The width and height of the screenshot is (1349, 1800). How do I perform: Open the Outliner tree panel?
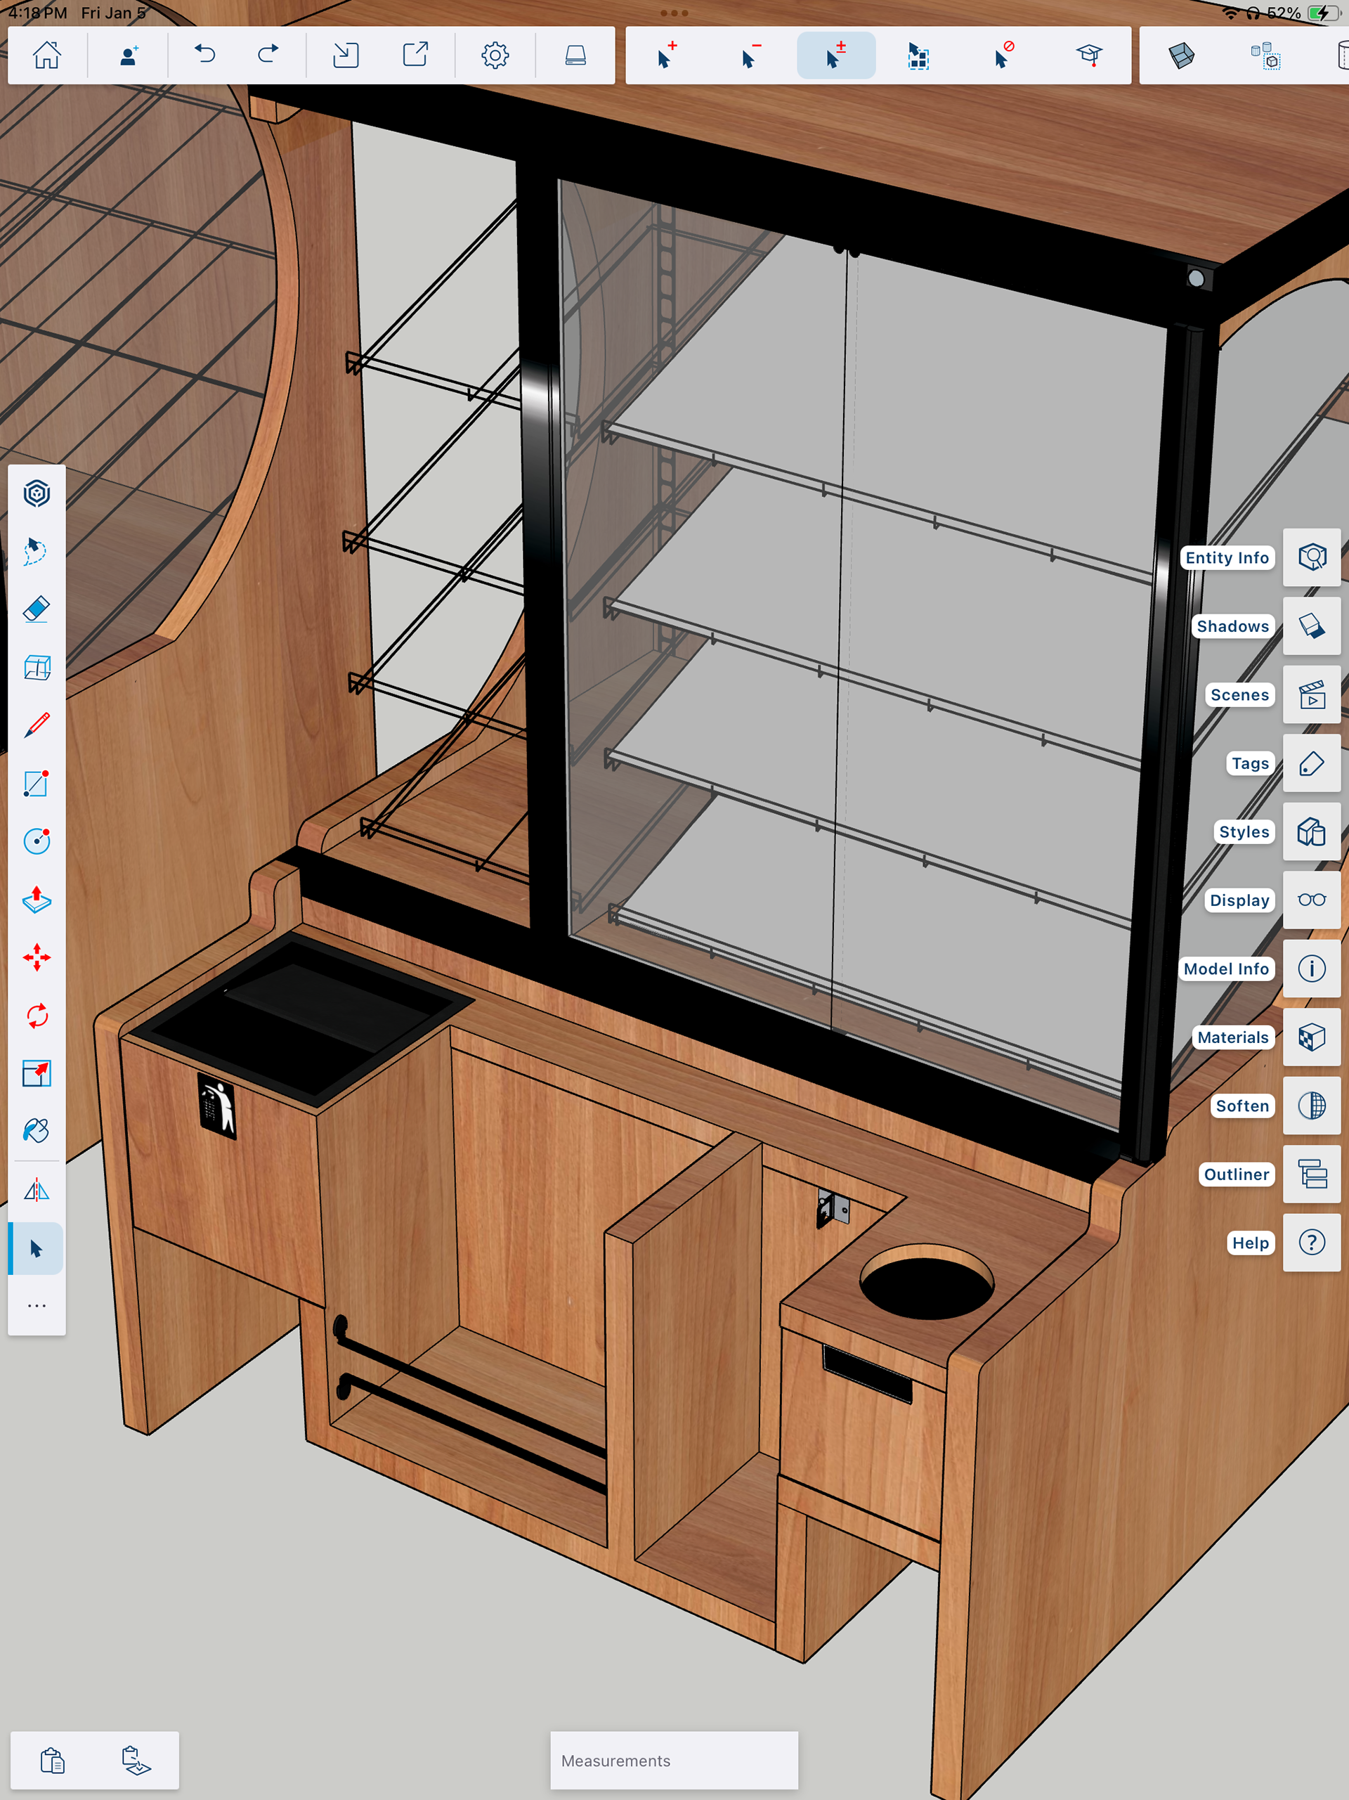[1311, 1174]
